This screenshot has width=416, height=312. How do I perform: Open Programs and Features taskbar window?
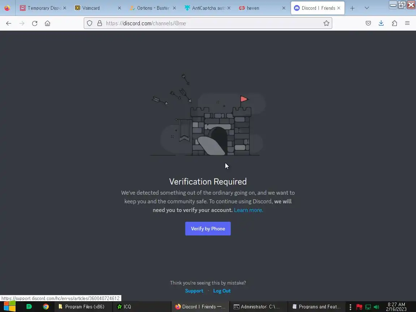pyautogui.click(x=316, y=307)
